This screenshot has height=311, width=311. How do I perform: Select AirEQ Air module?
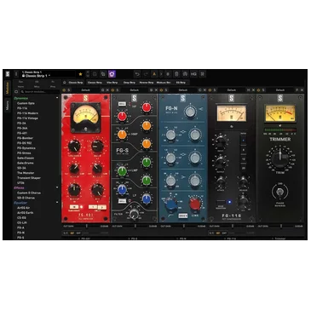(x=23, y=208)
